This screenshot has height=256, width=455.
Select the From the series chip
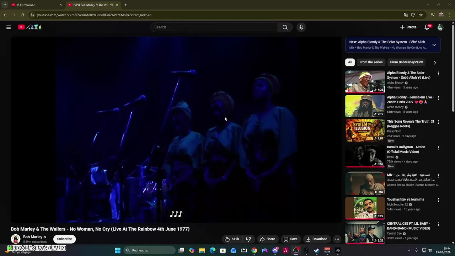371,62
